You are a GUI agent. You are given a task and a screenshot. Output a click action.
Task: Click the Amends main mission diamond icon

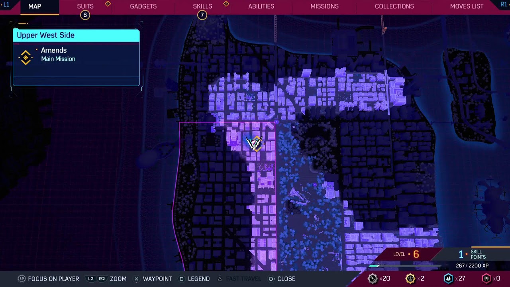click(26, 58)
